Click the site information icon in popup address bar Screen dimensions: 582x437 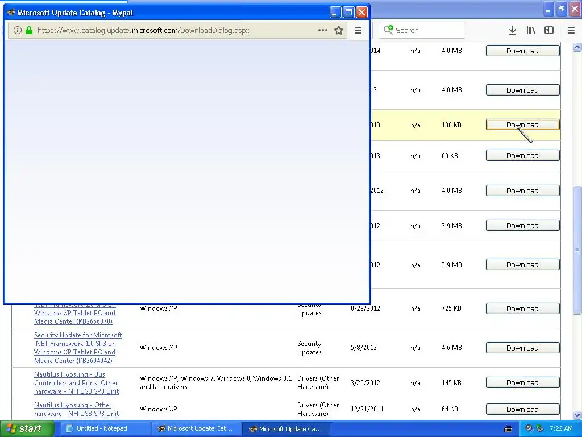point(18,31)
